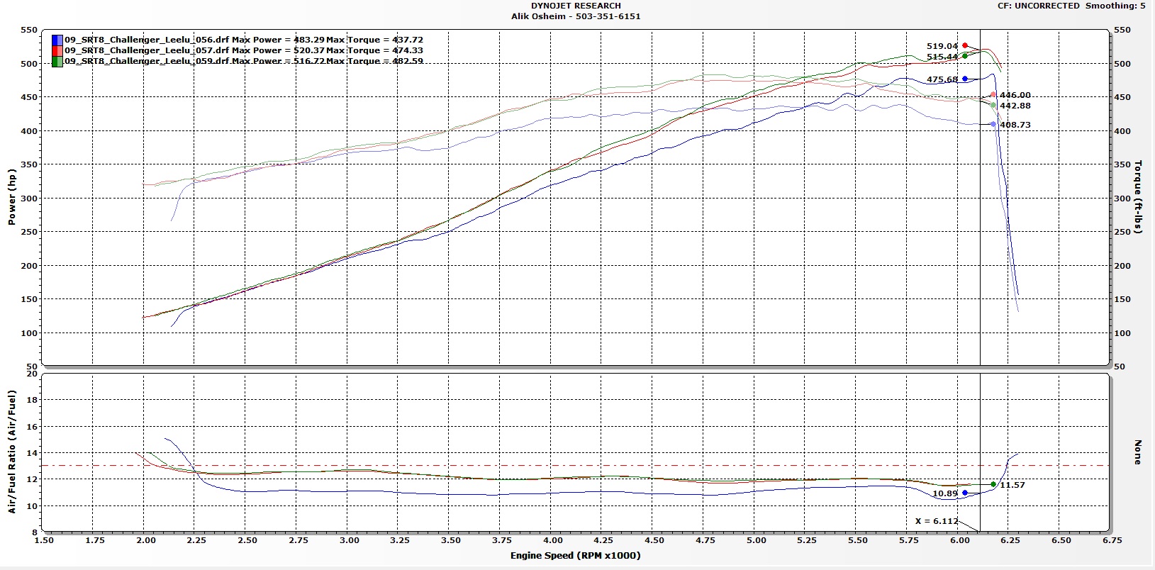Click the red swatch for run 057

[57, 51]
